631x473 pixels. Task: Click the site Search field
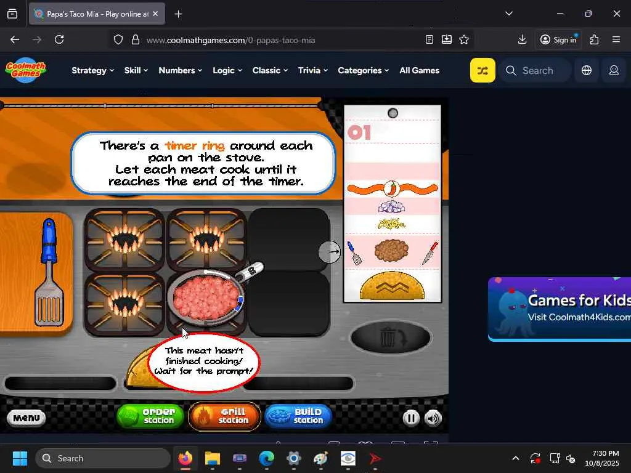click(535, 70)
